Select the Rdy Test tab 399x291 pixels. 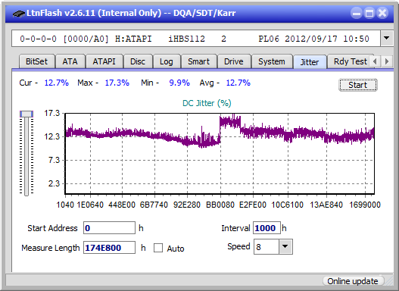350,61
